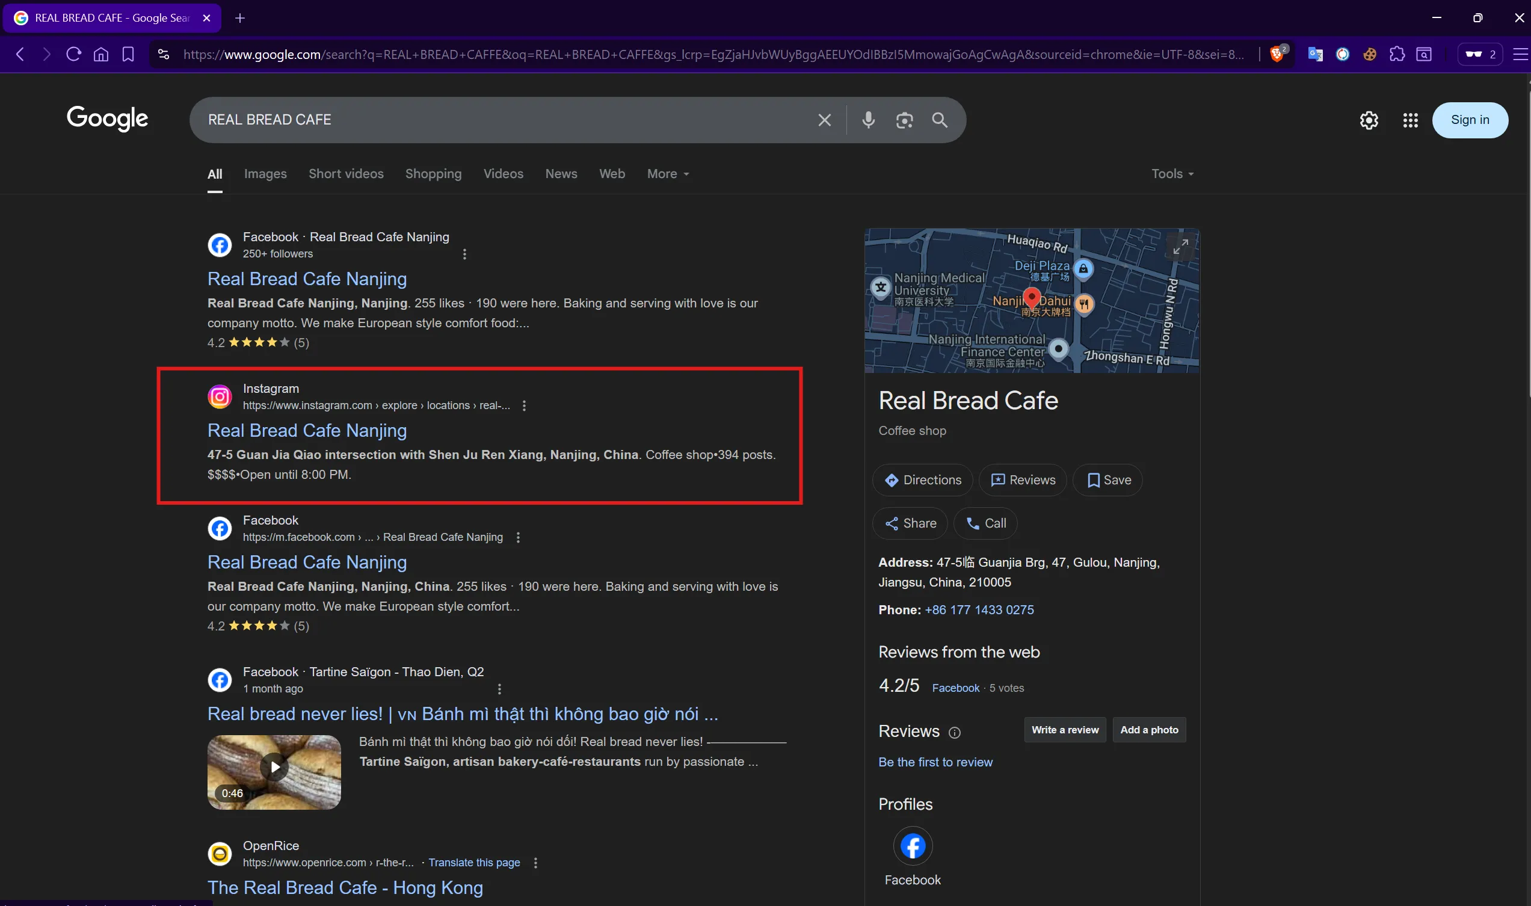Viewport: 1531px width, 906px height.
Task: Submit search with magnifying glass icon
Action: coord(940,120)
